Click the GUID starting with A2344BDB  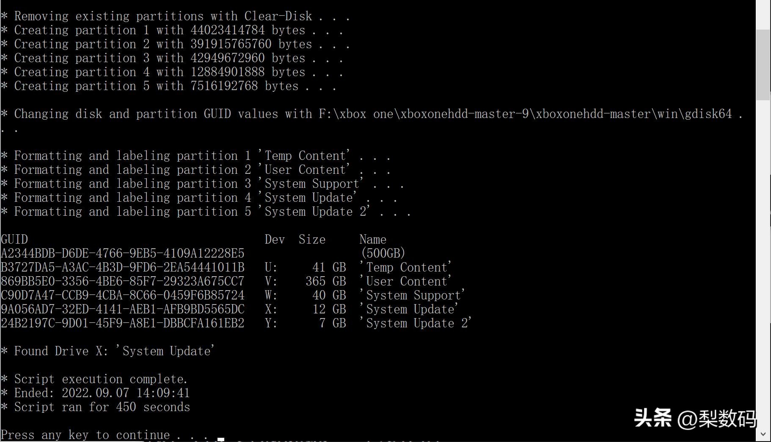coord(123,253)
